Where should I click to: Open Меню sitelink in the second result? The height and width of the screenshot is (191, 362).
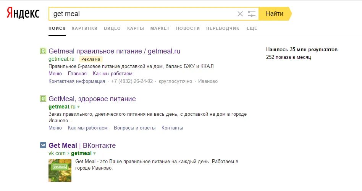55,128
